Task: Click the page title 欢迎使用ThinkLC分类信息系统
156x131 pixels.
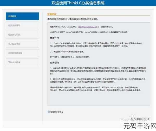Action: (78, 3)
